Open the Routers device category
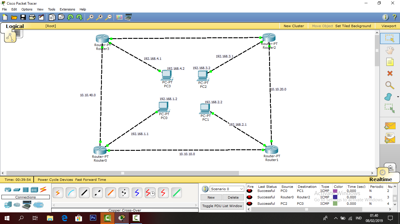 click(8, 190)
